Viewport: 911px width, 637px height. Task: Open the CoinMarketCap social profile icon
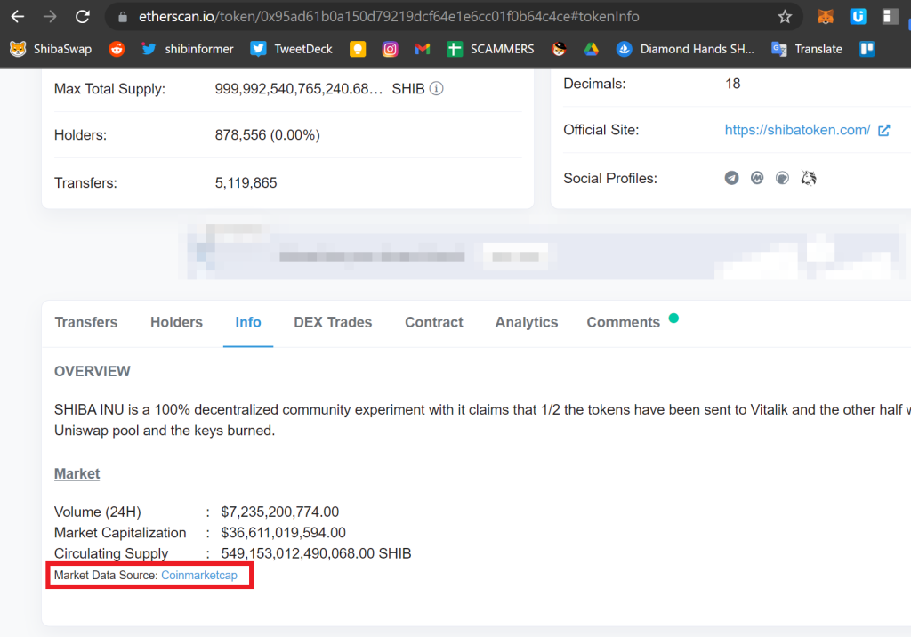757,178
